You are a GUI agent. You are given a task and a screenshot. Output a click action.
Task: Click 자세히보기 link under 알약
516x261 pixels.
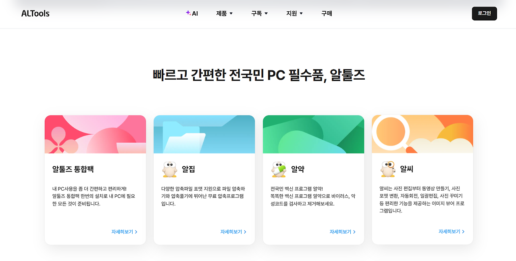343,232
